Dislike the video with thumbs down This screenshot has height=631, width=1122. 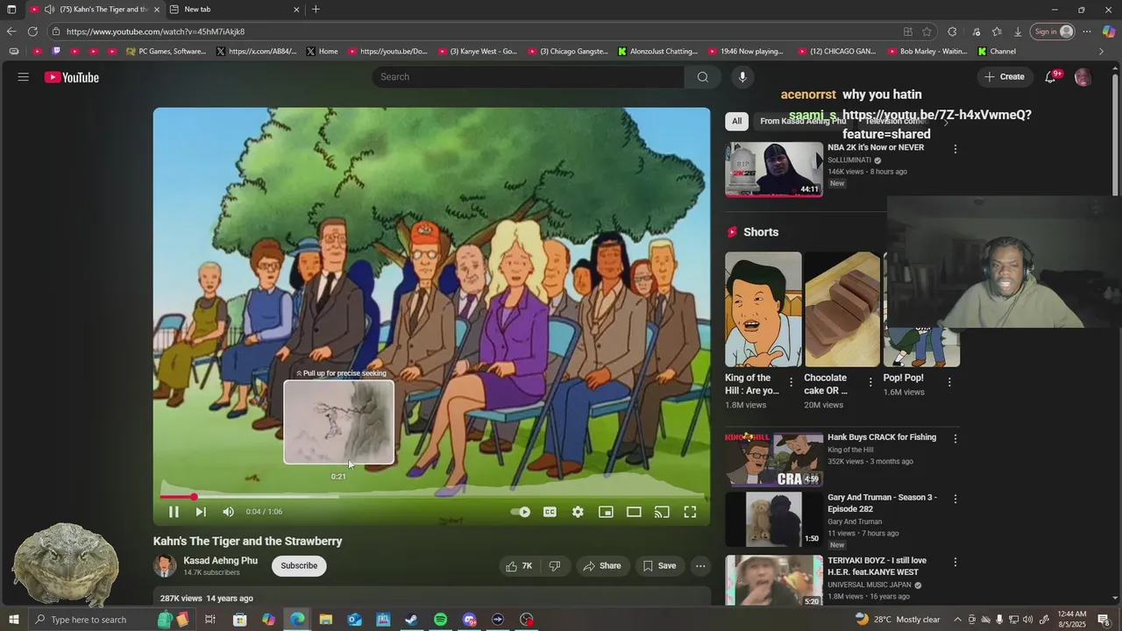(555, 566)
